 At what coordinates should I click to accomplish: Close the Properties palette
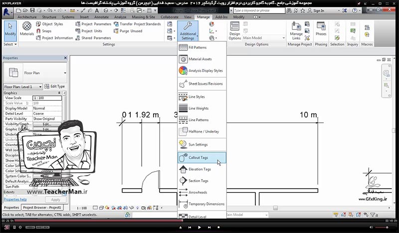click(x=65, y=58)
